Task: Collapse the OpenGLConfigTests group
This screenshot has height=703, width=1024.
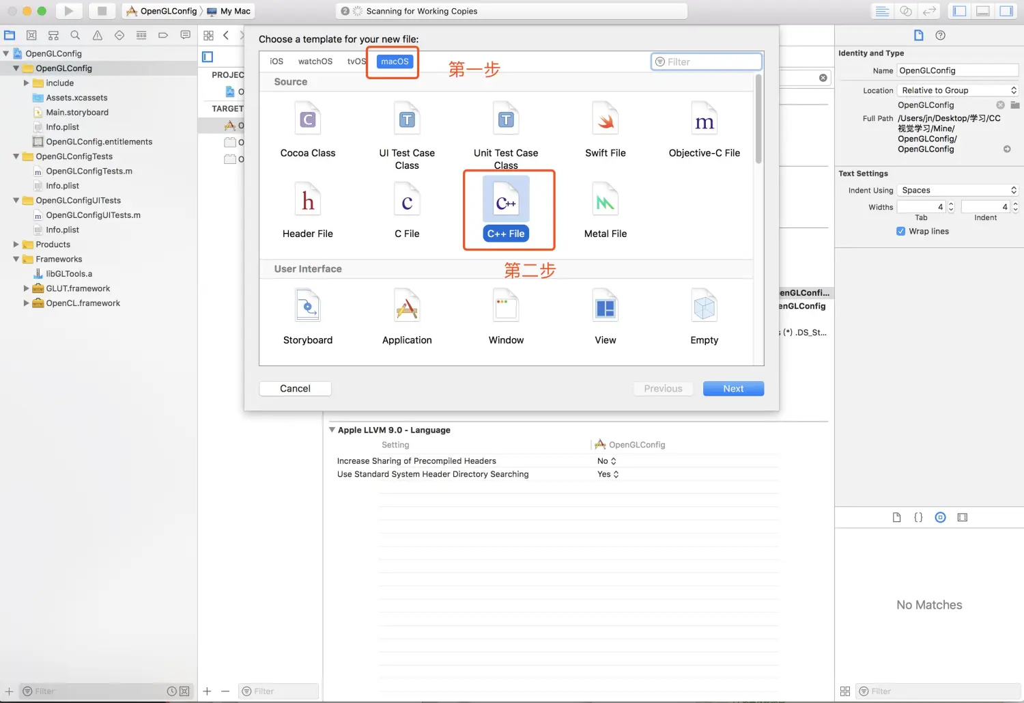Action: coord(16,156)
